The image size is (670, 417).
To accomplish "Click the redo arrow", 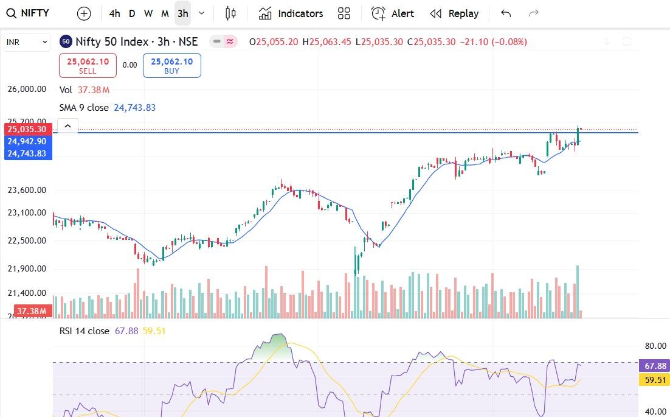I will [534, 13].
